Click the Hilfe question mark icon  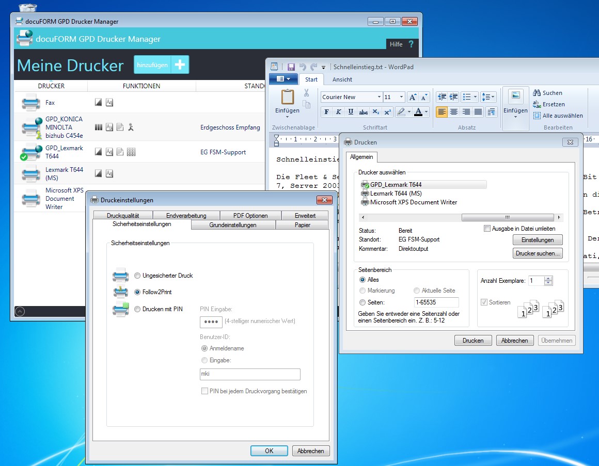411,44
